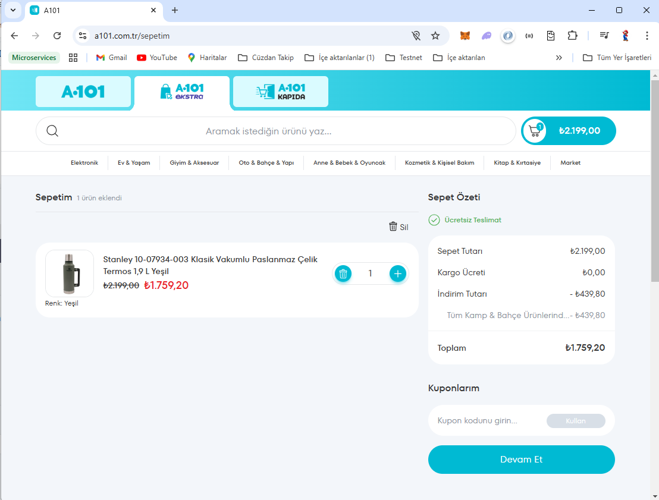The image size is (659, 500).
Task: Click the Renk: Yeşil label
Action: (x=62, y=303)
